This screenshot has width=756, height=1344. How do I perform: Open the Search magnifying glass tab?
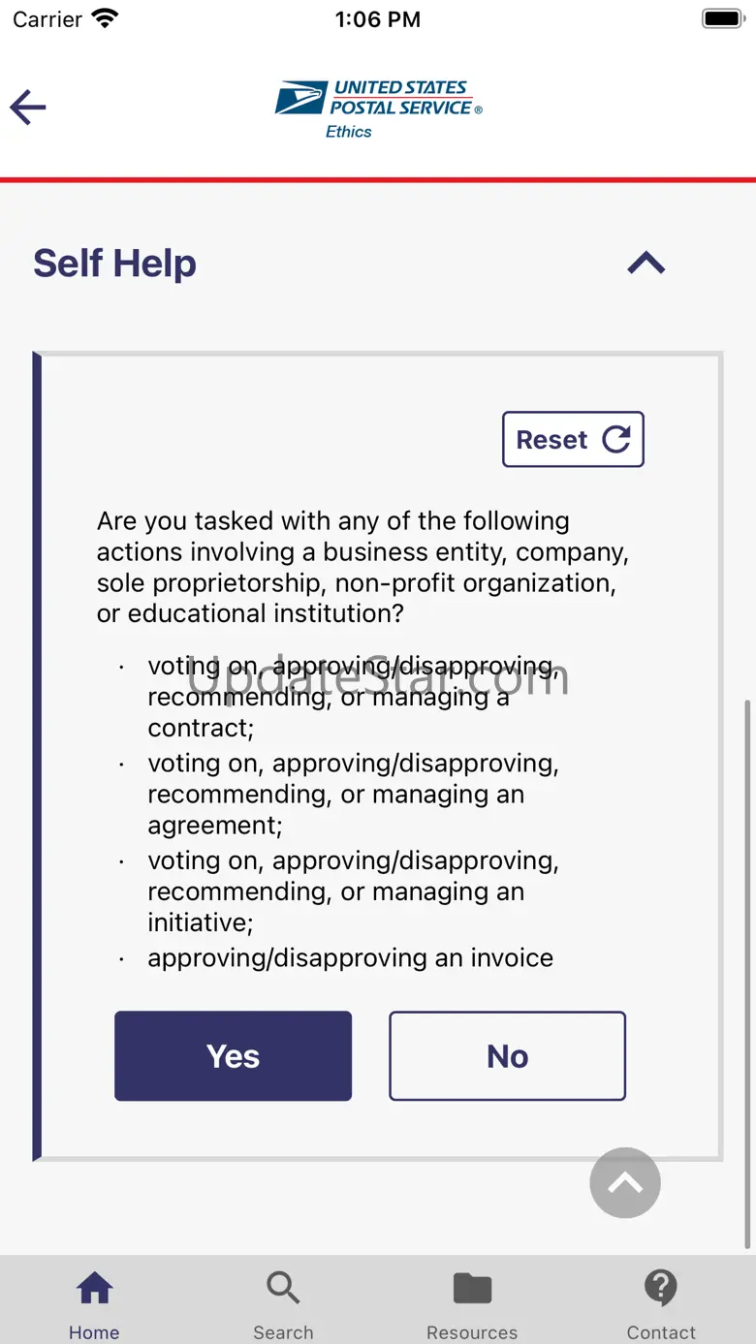tap(283, 1289)
